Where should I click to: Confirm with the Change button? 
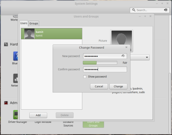click(118, 87)
